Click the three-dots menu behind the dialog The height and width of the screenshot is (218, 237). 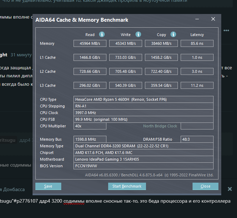226,30
